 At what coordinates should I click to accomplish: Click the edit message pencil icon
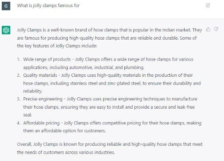[x=208, y=5]
